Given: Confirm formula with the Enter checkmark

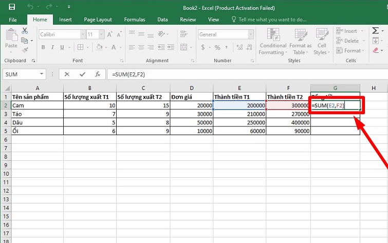Looking at the screenshot, I should click(81, 74).
